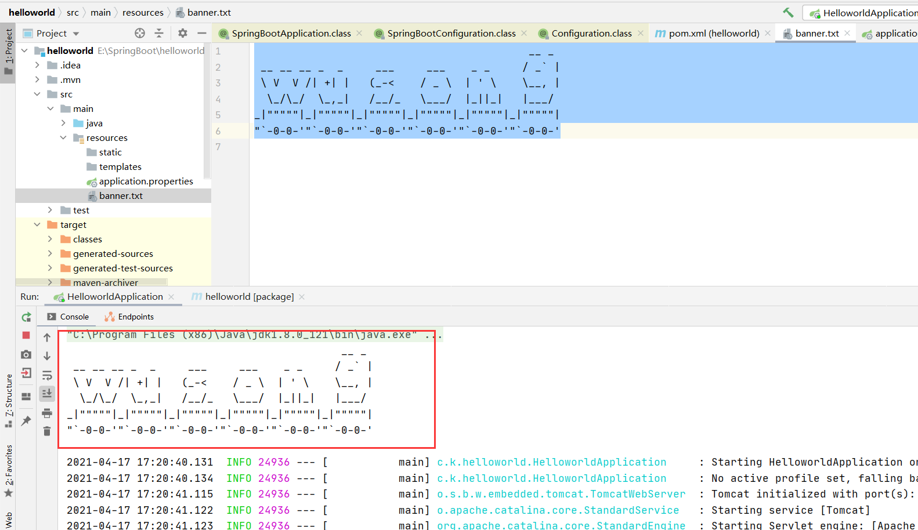Clear console with trash icon
918x530 pixels.
47,431
